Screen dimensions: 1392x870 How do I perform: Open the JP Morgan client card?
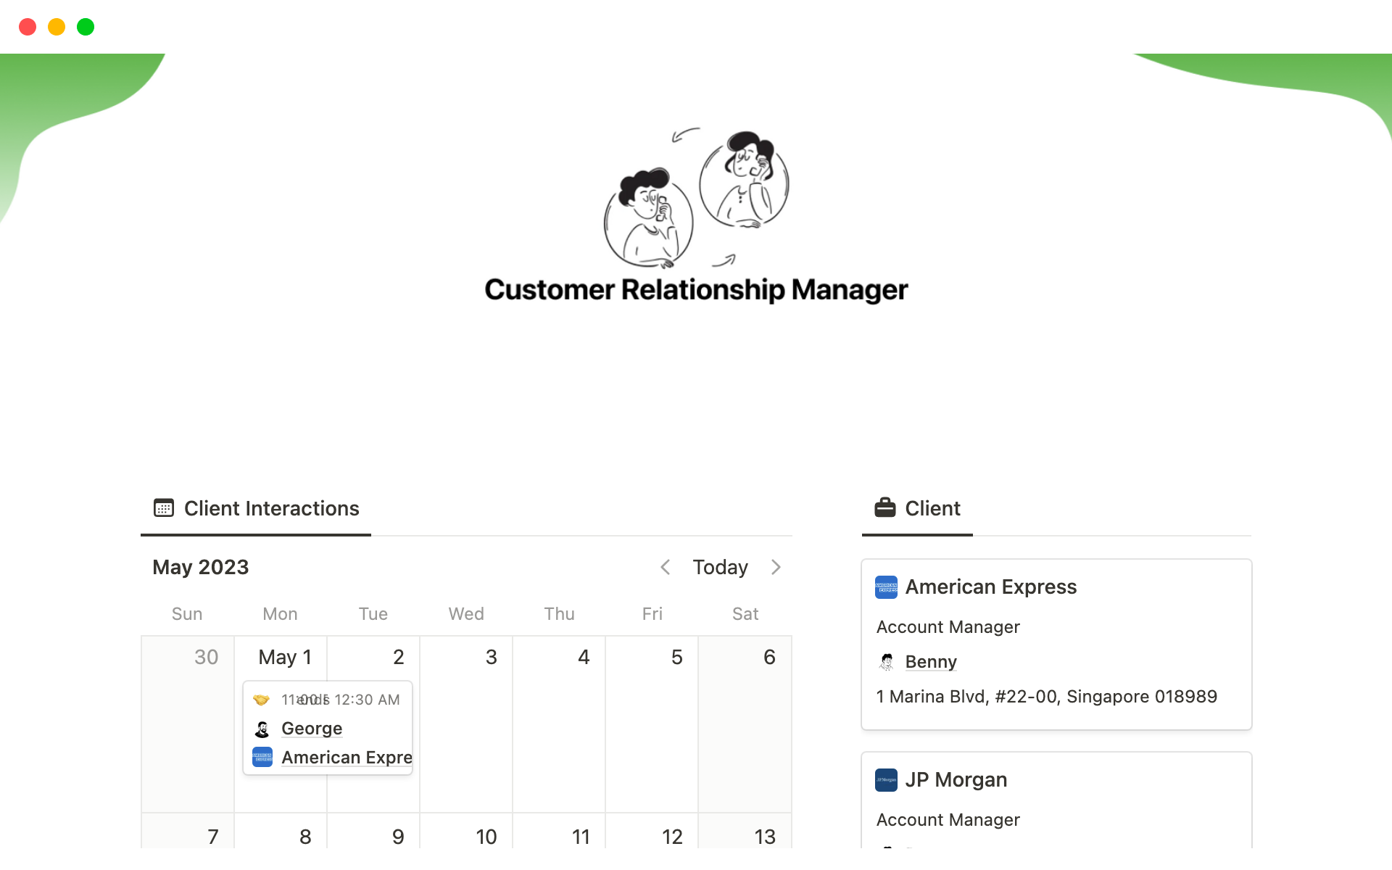(x=956, y=780)
